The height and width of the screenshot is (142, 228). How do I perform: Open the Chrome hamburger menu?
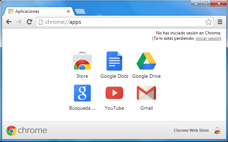(x=220, y=22)
